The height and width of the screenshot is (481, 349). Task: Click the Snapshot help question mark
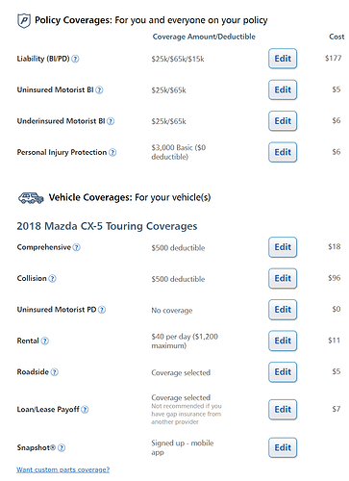[62, 447]
